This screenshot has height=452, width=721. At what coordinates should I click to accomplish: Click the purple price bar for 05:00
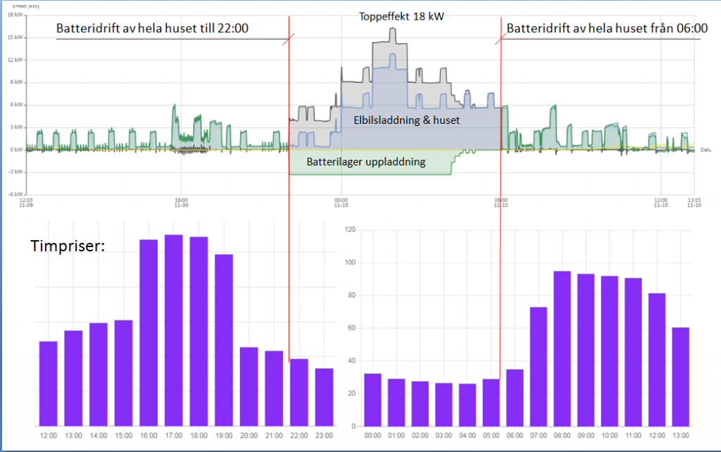[491, 402]
